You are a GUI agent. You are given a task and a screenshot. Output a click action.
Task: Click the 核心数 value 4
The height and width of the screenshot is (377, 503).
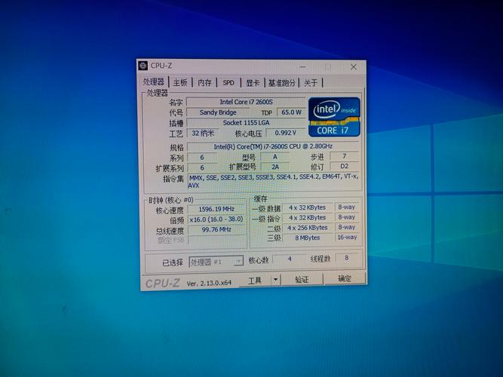tap(290, 259)
